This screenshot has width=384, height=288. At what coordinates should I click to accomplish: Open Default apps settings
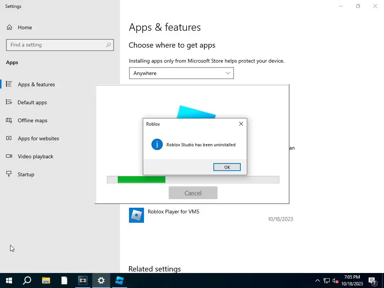click(32, 102)
